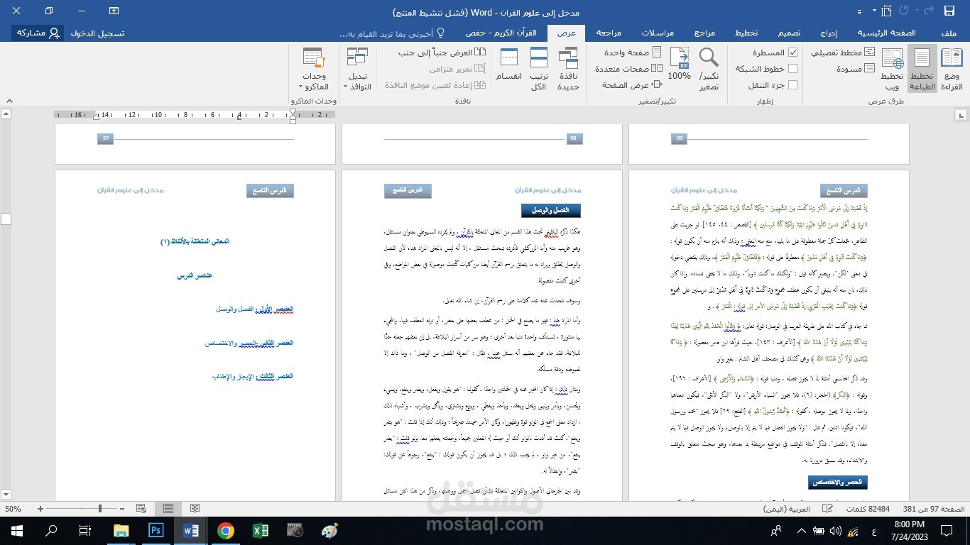Click the zoom slider track in status bar
This screenshot has height=545, width=970.
(x=83, y=509)
